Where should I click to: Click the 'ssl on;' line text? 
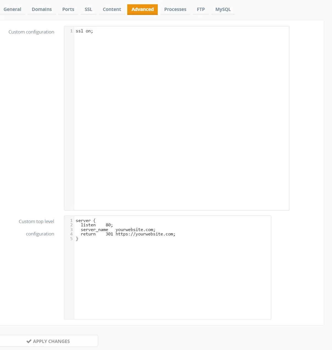[x=84, y=31]
